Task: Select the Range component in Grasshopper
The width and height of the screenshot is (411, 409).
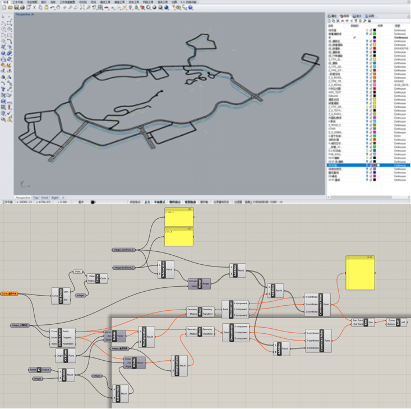Action: tap(199, 283)
